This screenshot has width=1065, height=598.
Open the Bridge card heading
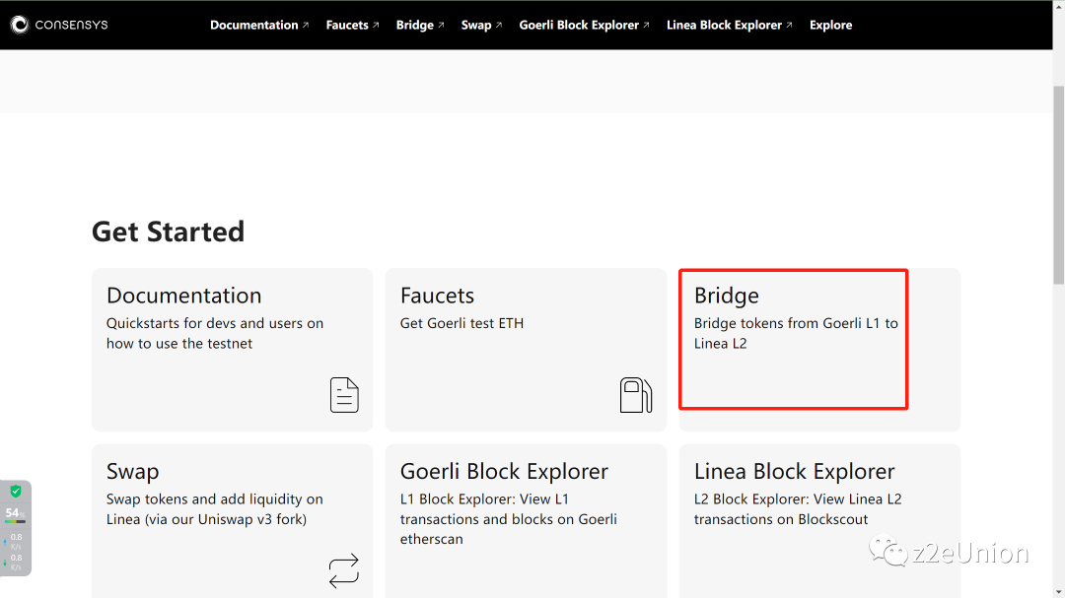(x=727, y=296)
